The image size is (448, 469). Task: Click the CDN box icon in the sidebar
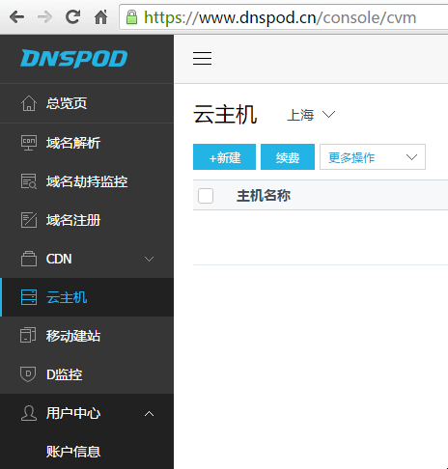tap(29, 259)
